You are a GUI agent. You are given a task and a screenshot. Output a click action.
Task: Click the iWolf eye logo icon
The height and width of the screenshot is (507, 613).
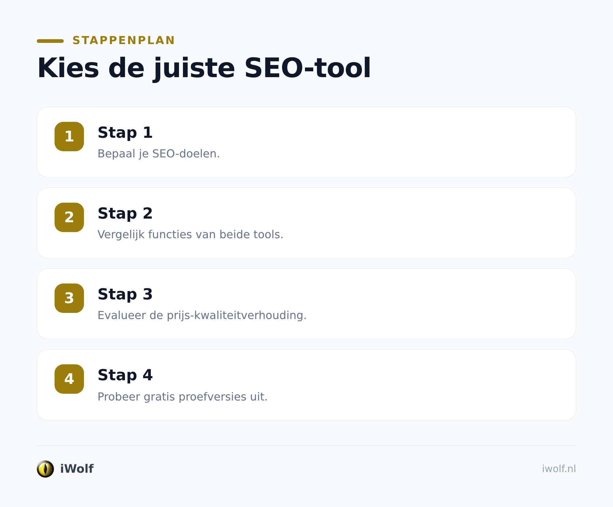pos(45,469)
